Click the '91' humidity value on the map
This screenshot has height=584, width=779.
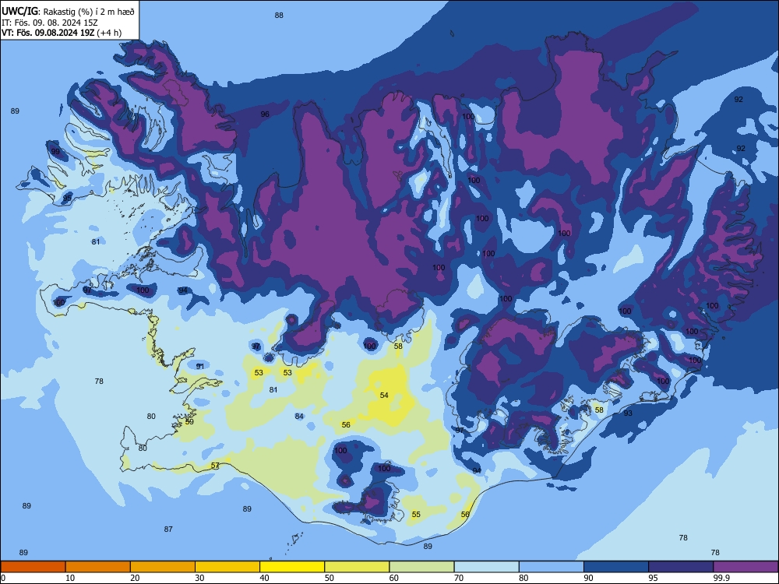tap(200, 367)
